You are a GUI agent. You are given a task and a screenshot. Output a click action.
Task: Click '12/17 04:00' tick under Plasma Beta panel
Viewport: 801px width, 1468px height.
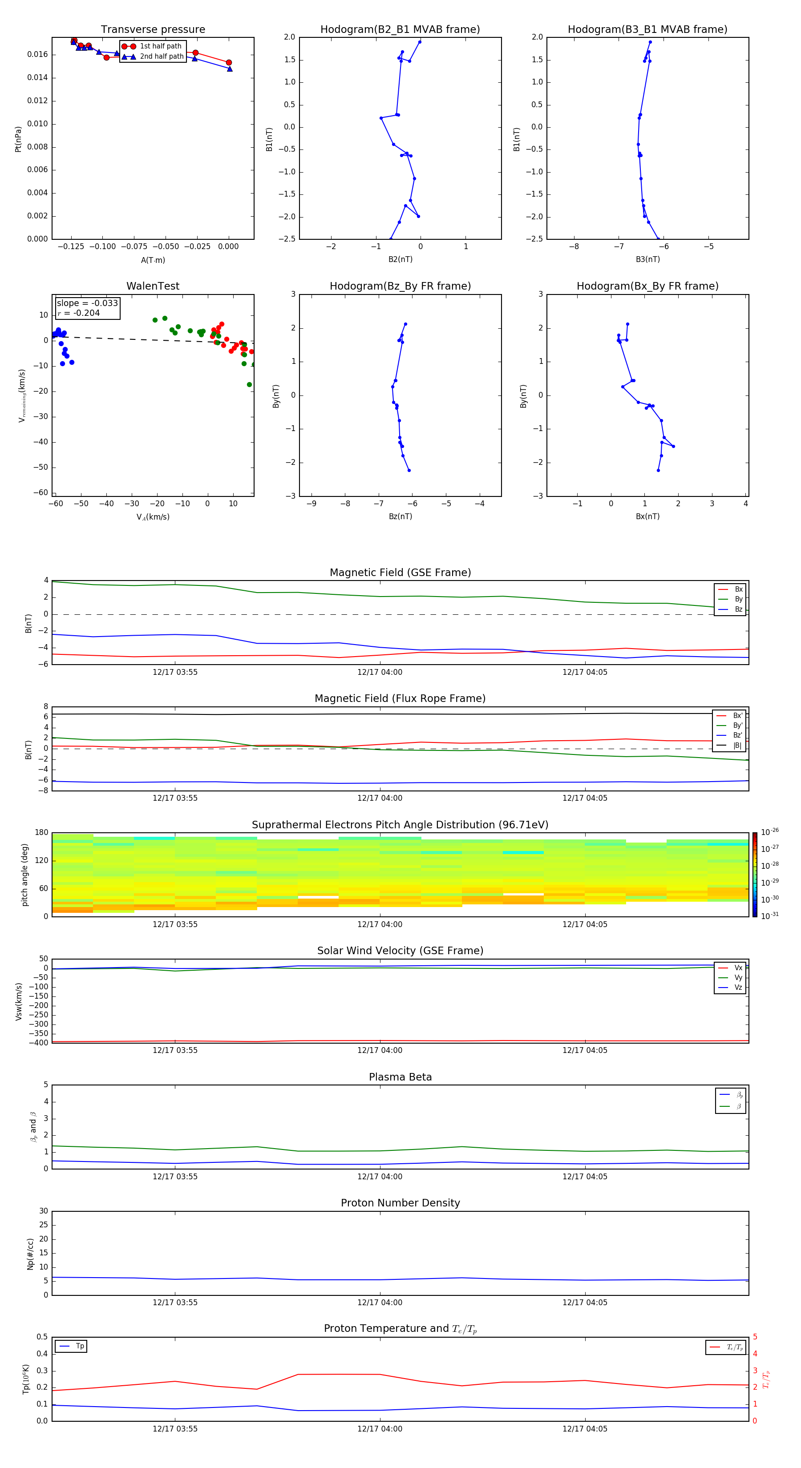click(x=380, y=1176)
